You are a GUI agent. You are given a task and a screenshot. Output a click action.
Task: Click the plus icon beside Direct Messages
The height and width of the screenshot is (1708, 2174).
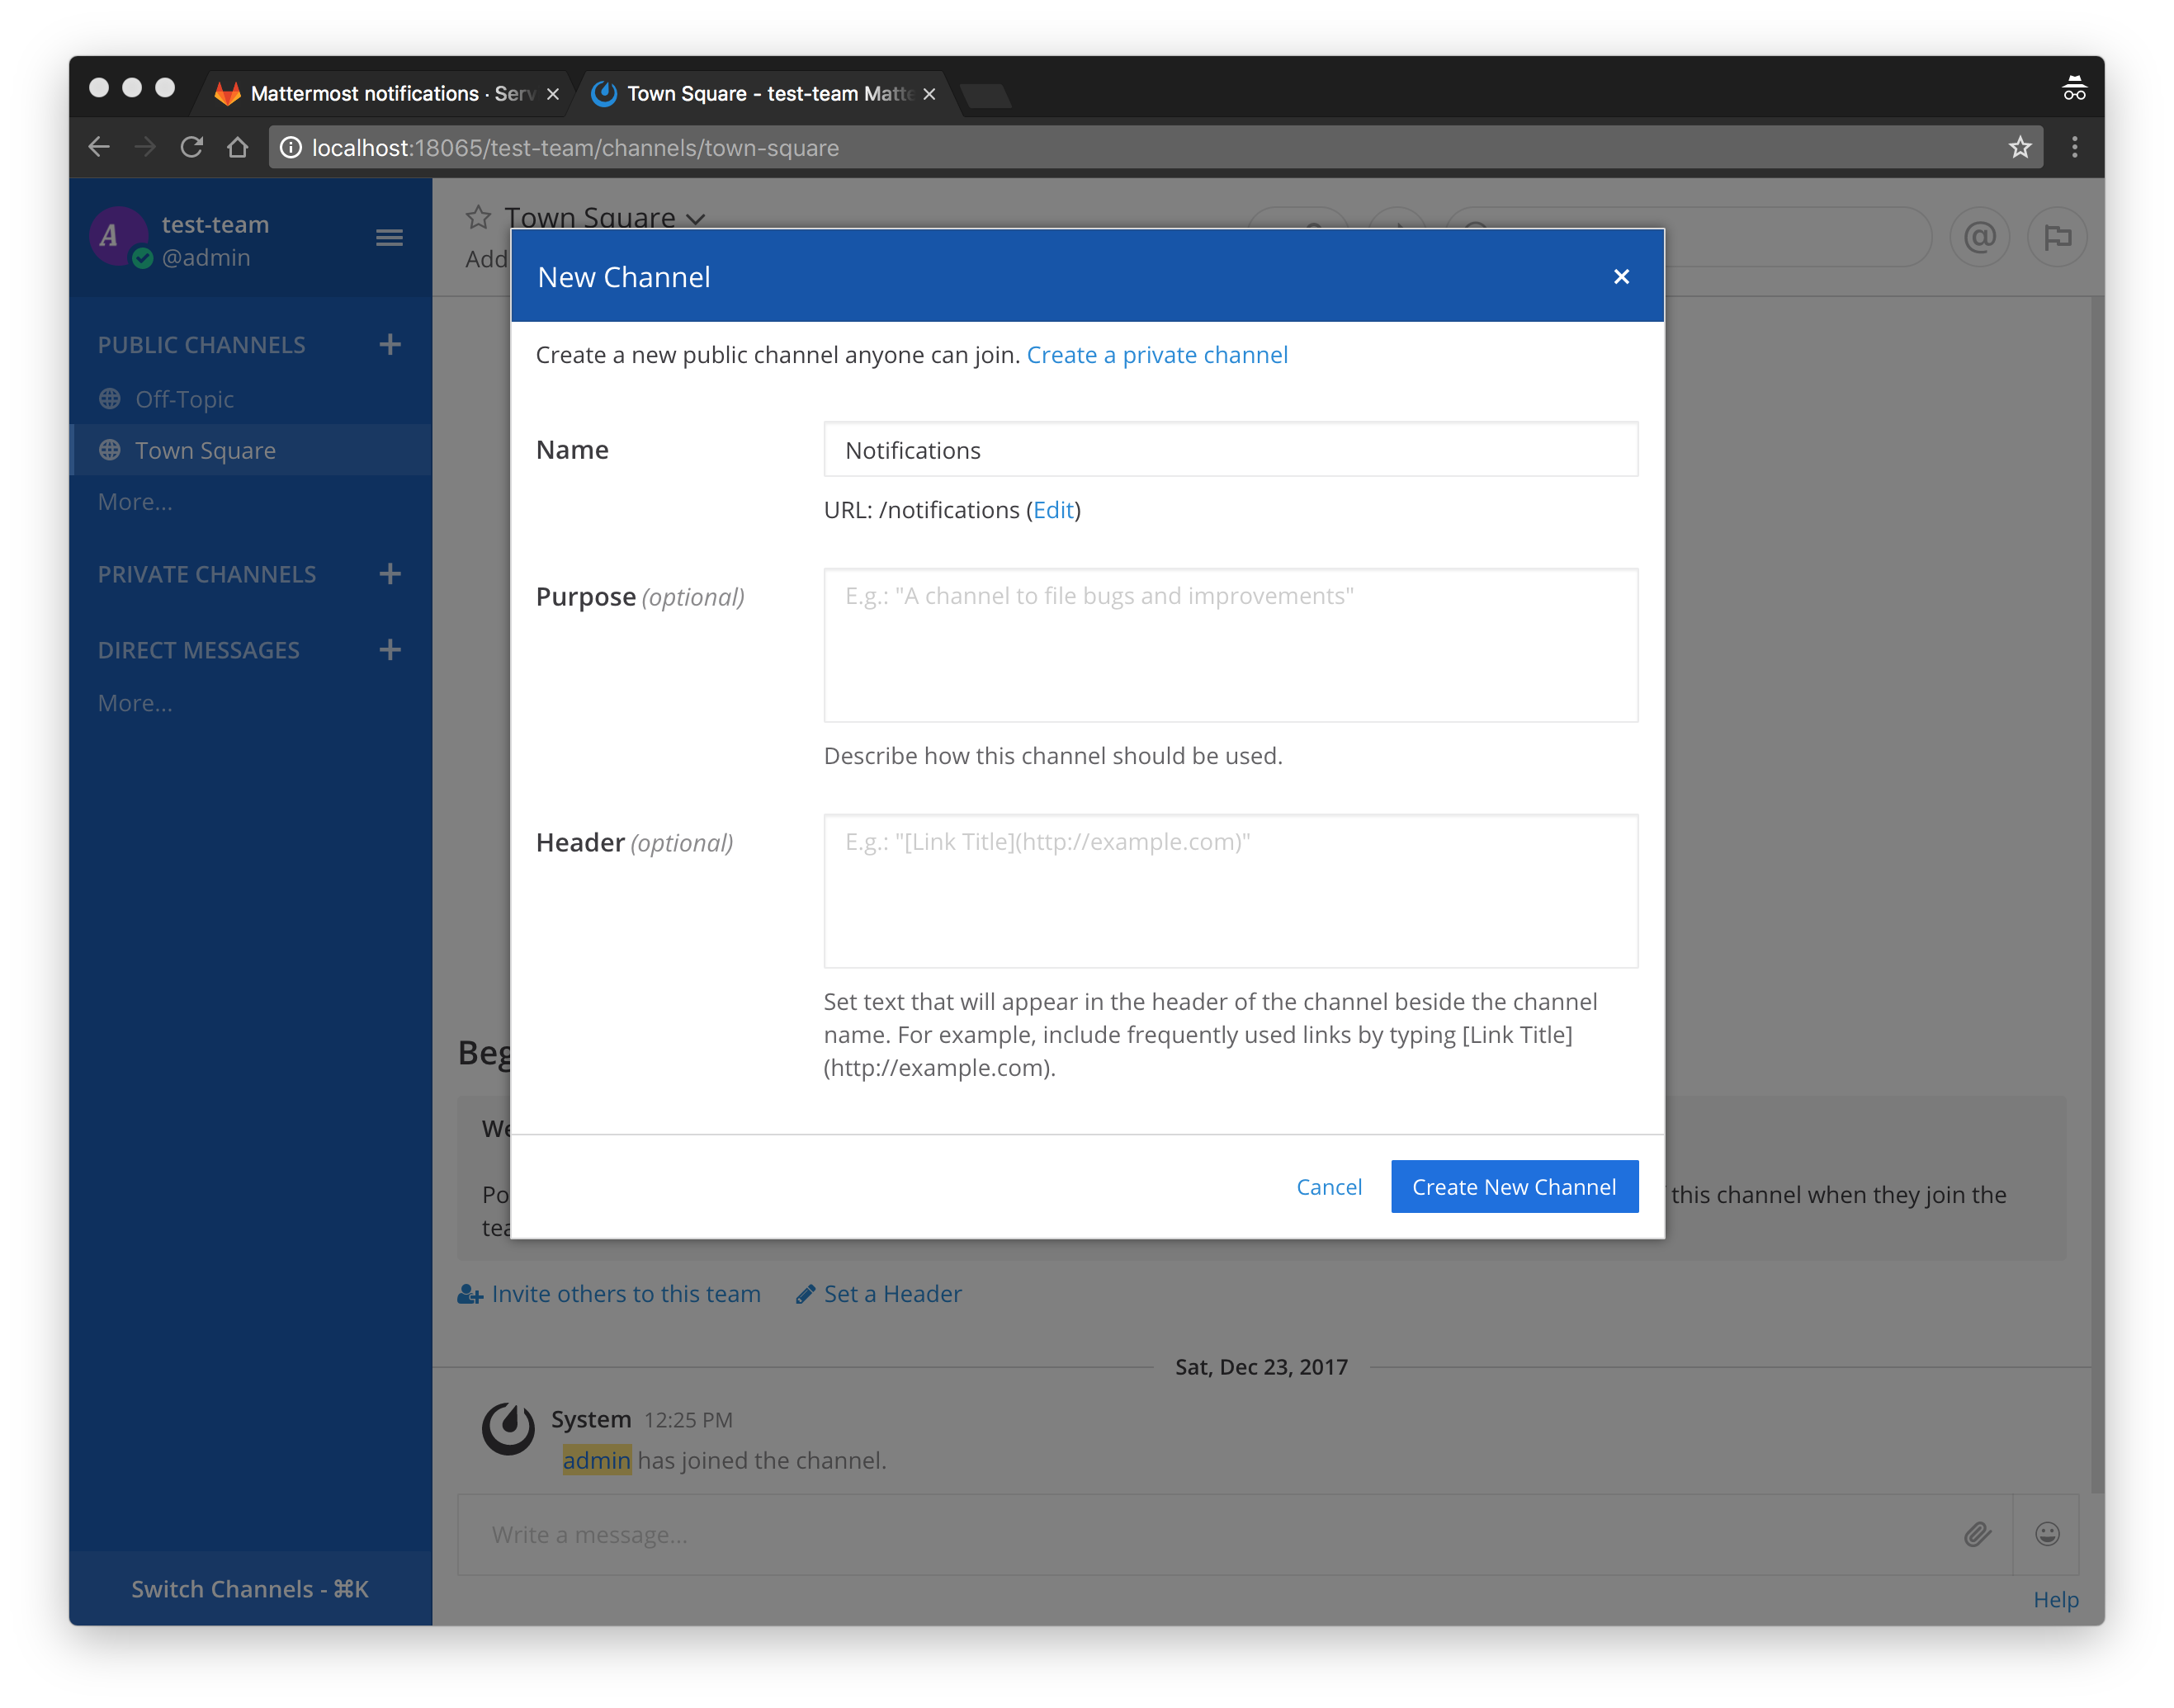pos(390,650)
